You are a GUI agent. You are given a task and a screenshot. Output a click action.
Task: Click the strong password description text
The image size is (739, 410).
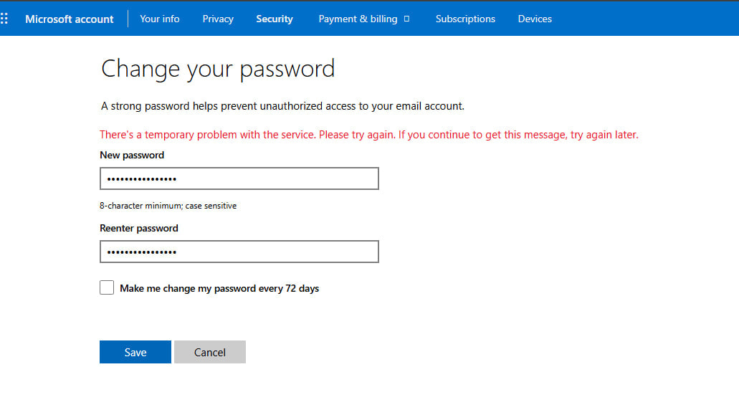[x=282, y=106]
